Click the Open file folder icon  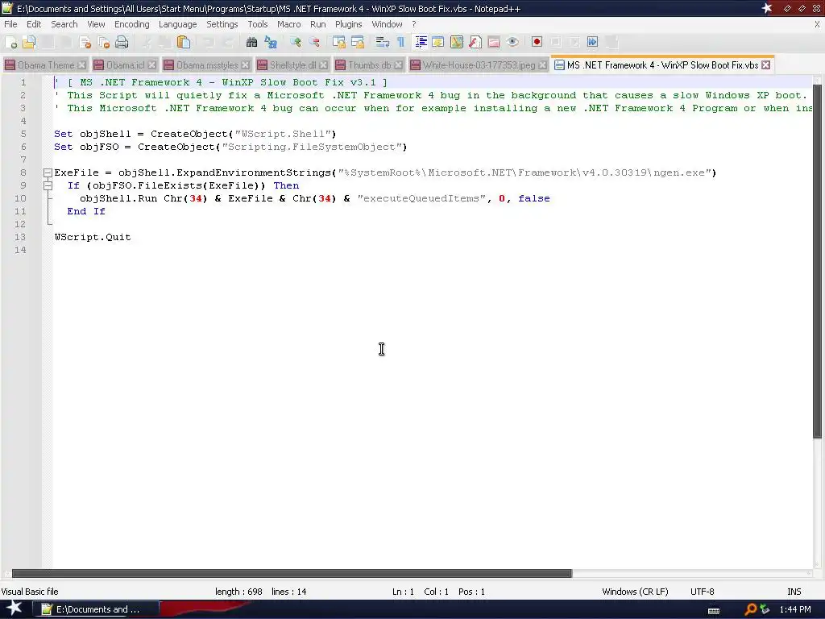coord(30,42)
